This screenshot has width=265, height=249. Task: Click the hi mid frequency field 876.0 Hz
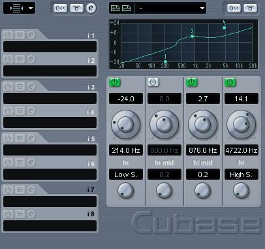click(203, 150)
